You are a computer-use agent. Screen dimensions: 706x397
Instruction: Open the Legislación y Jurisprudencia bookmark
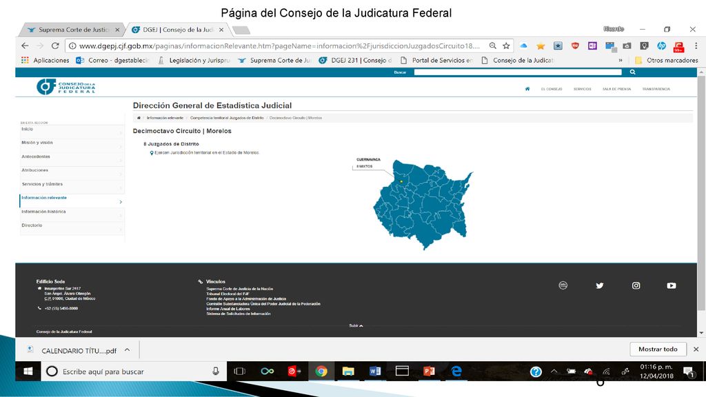194,61
